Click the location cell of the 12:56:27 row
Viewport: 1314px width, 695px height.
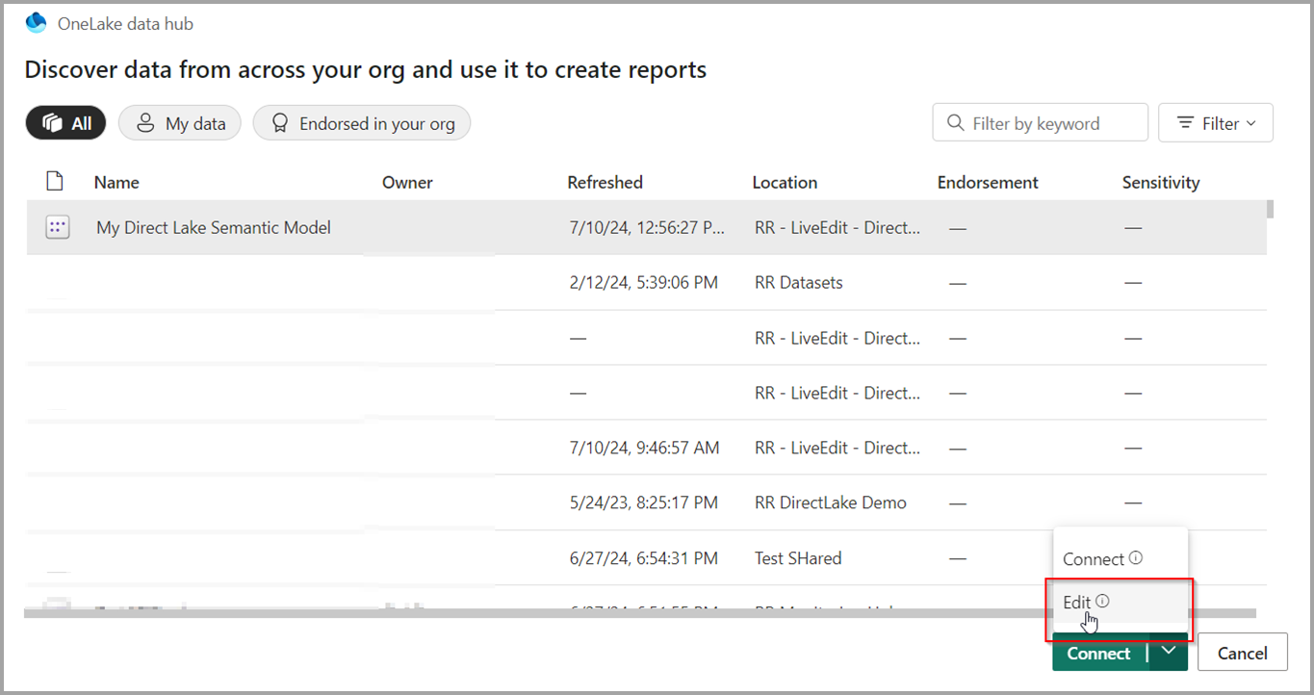(x=837, y=228)
